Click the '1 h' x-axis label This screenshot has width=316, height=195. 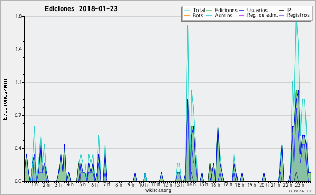[34, 184]
